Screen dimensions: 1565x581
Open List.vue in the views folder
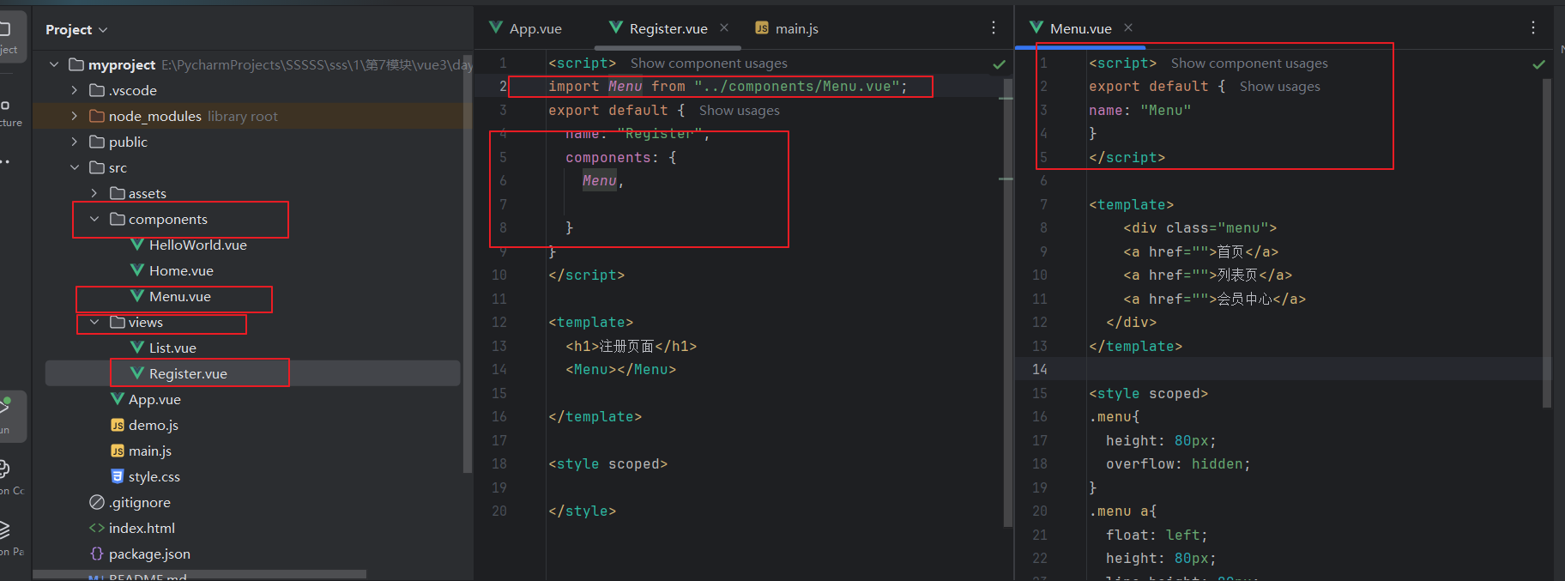[172, 348]
